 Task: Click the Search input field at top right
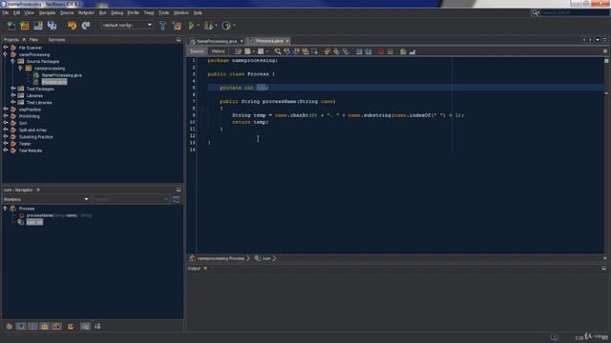(x=575, y=12)
